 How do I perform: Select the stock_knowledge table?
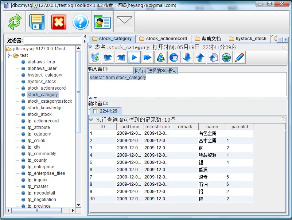coord(45,107)
